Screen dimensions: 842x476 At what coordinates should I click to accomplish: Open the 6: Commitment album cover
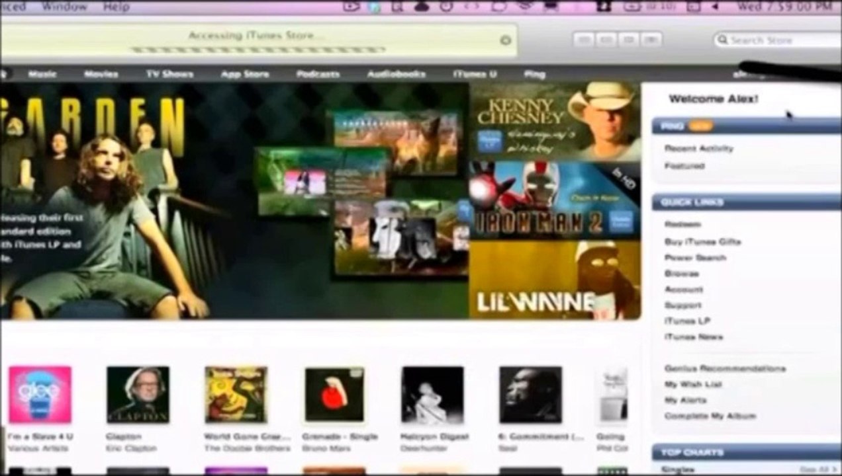[530, 395]
